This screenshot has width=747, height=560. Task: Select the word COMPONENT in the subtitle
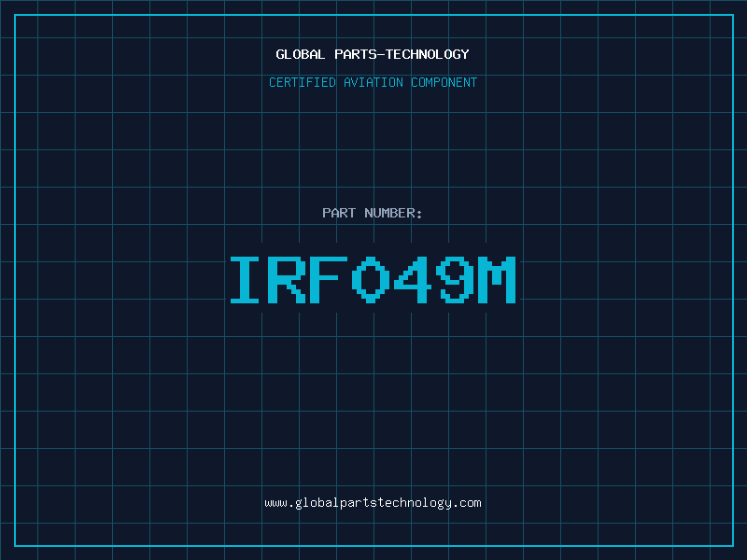444,82
